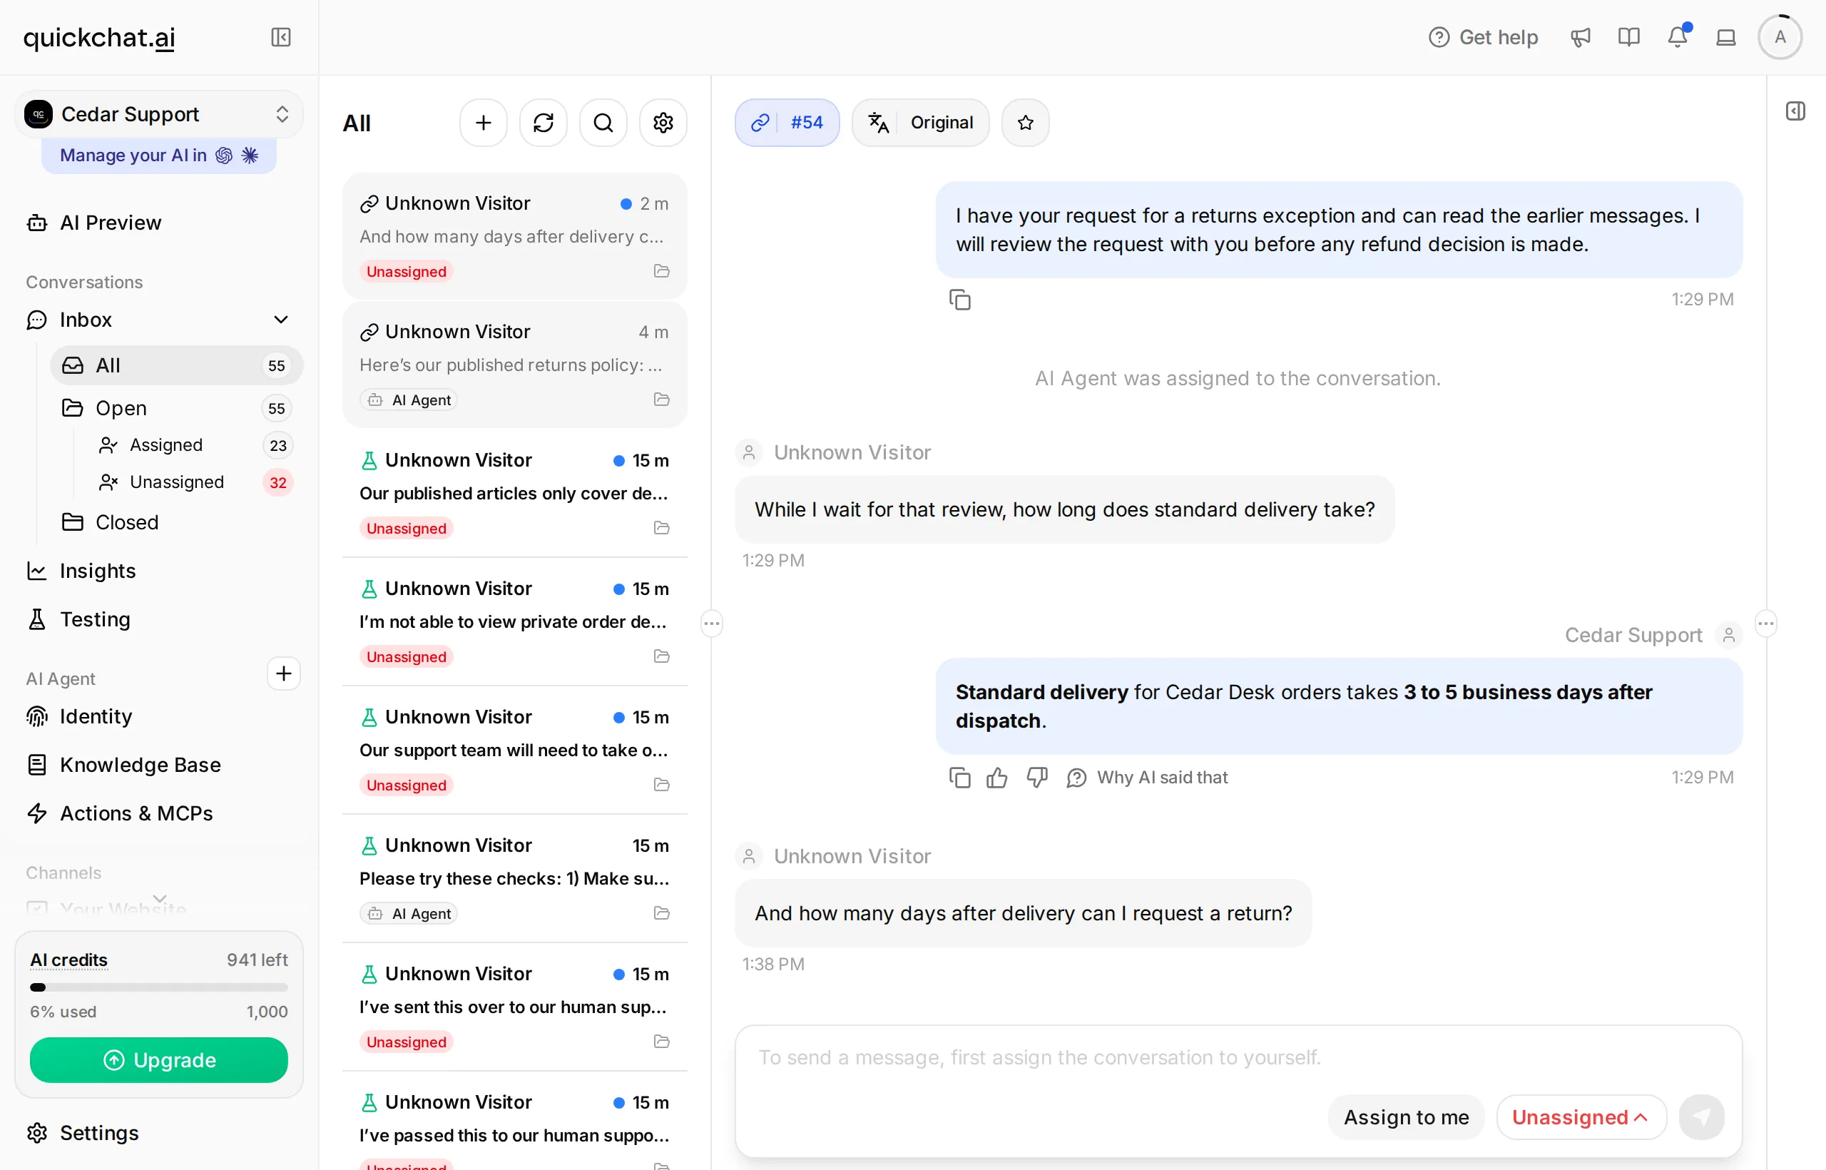Open the notifications bell

coord(1677,37)
